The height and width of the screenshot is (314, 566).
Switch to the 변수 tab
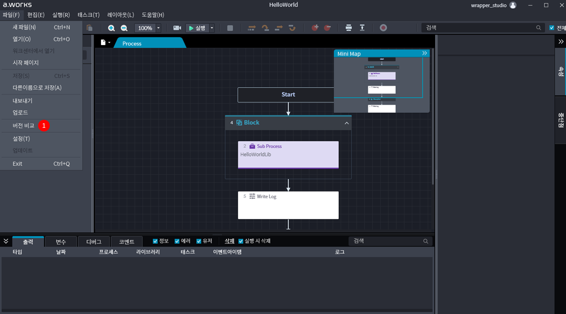click(x=61, y=242)
